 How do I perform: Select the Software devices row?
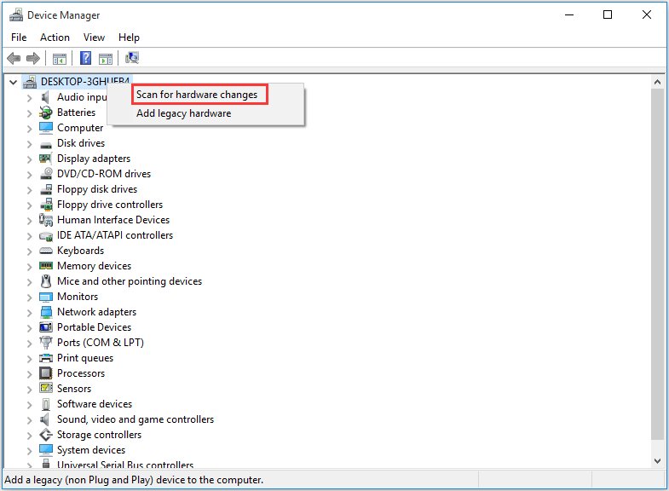coord(95,404)
